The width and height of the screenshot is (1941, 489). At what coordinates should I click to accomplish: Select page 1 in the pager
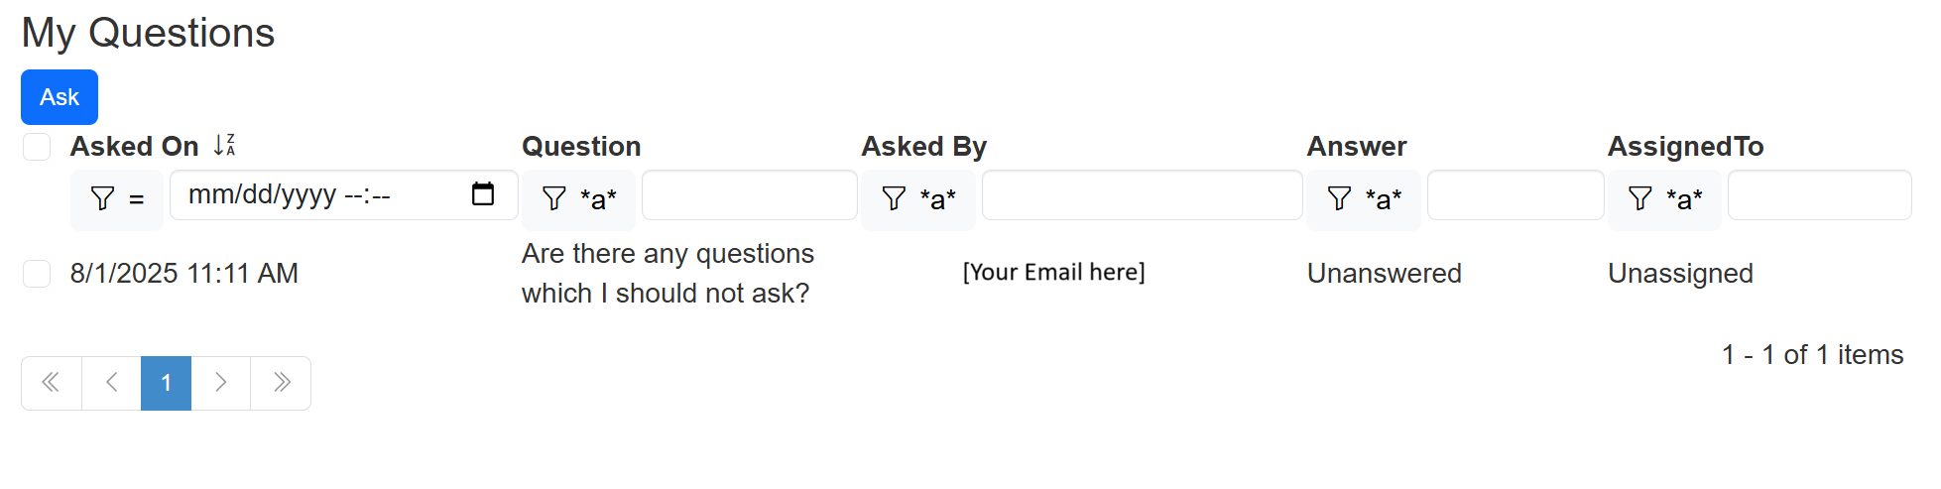pos(167,383)
